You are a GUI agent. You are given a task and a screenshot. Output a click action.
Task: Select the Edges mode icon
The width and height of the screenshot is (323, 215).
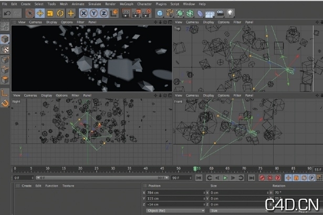coord(5,70)
